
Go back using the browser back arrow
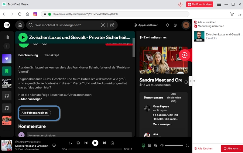(x=4, y=14)
